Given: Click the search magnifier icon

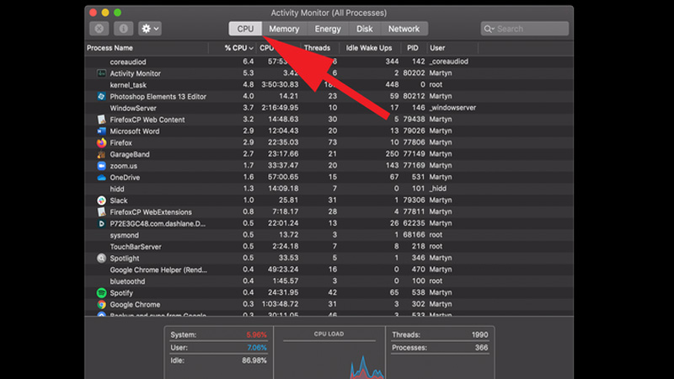Looking at the screenshot, I should [x=489, y=29].
